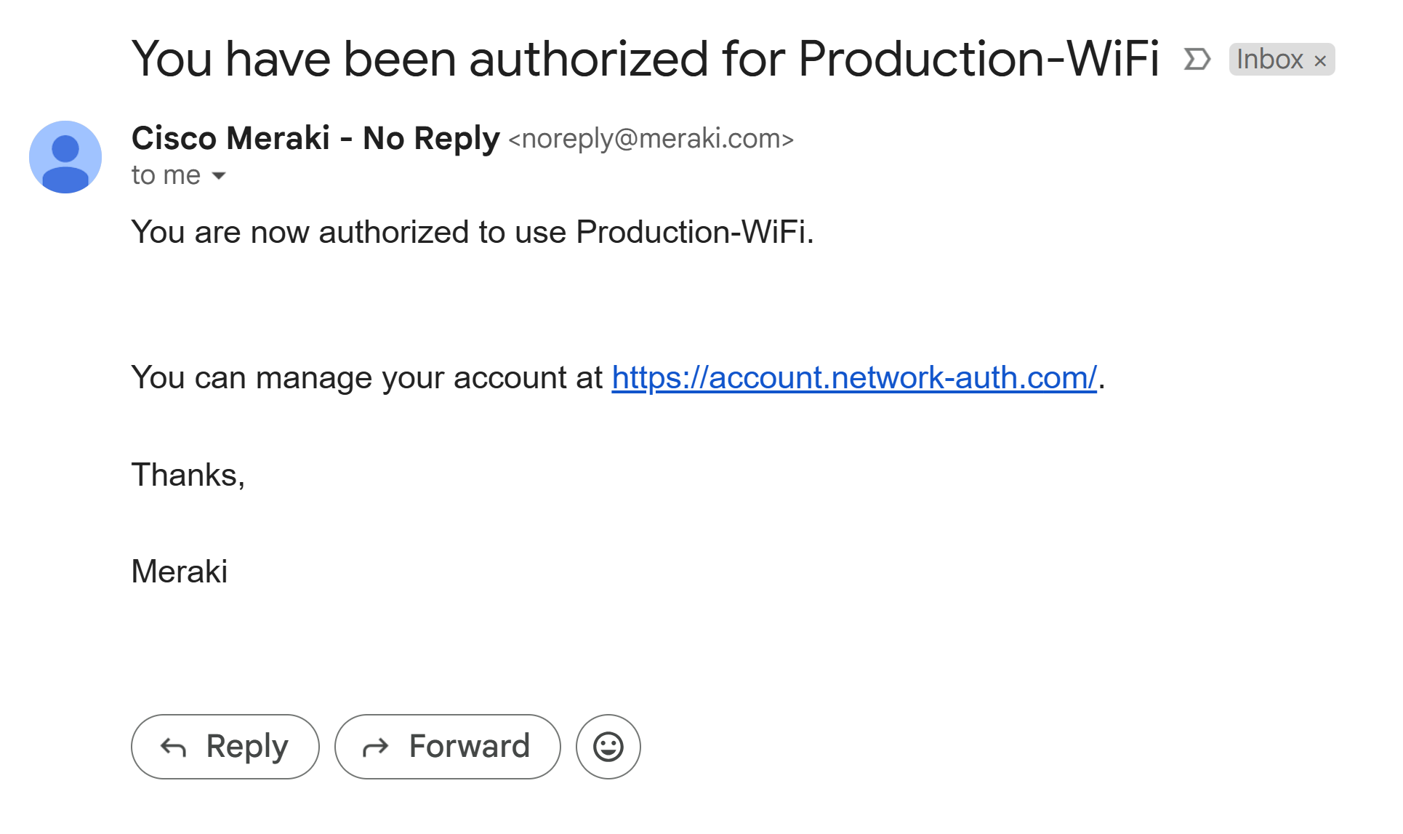Remove the Inbox label with its x
Image resolution: width=1403 pixels, height=834 pixels.
tap(1320, 60)
